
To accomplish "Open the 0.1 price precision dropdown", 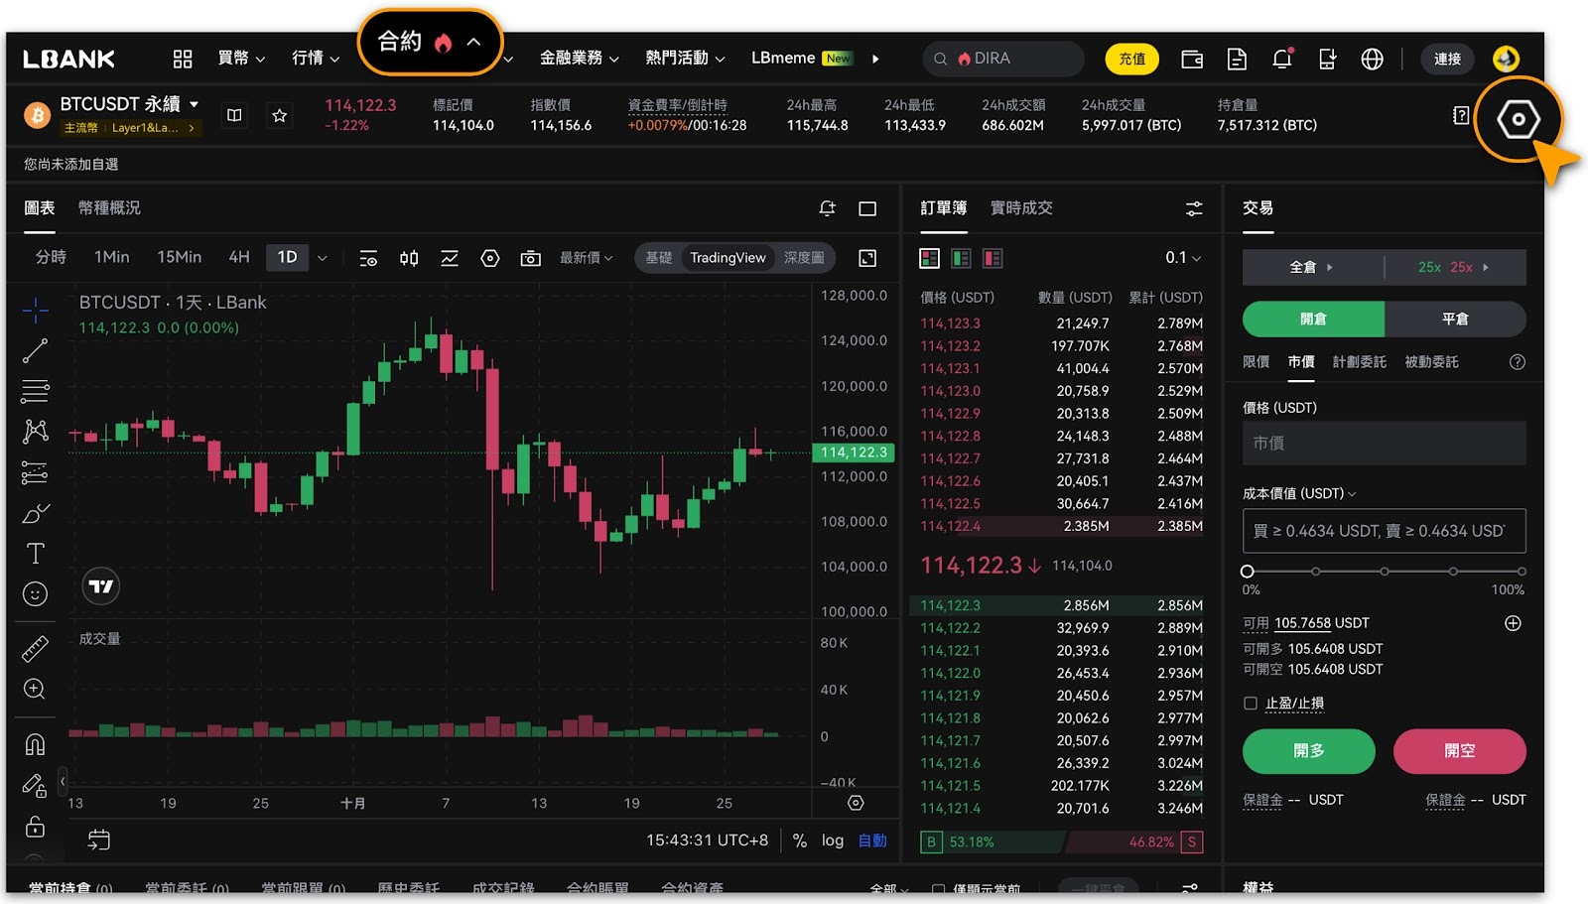I will pyautogui.click(x=1183, y=258).
